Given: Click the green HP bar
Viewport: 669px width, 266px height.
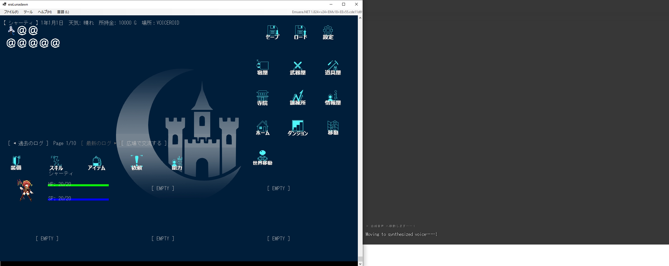Looking at the screenshot, I should point(78,185).
